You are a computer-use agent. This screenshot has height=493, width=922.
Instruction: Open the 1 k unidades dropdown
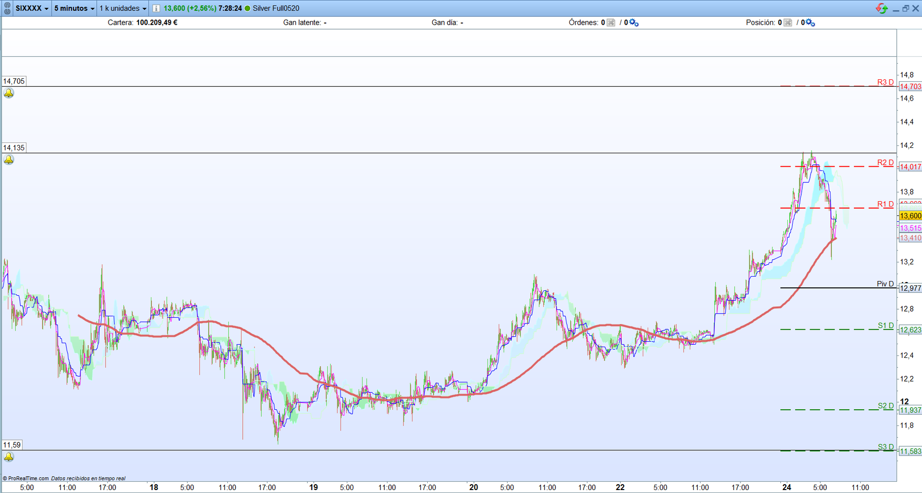(123, 8)
